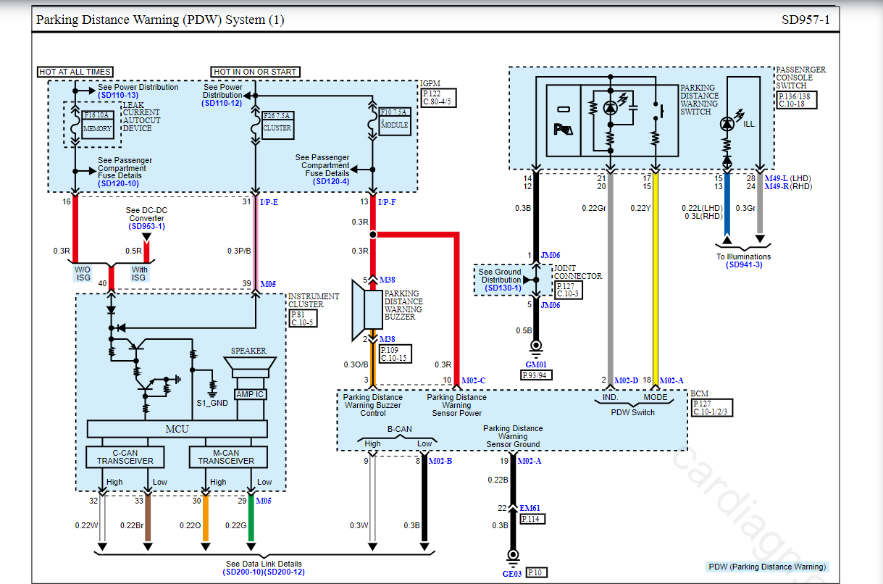Click the PDW (Parking Distance Warning) label
Viewport: 883px width, 584px height.
[766, 567]
